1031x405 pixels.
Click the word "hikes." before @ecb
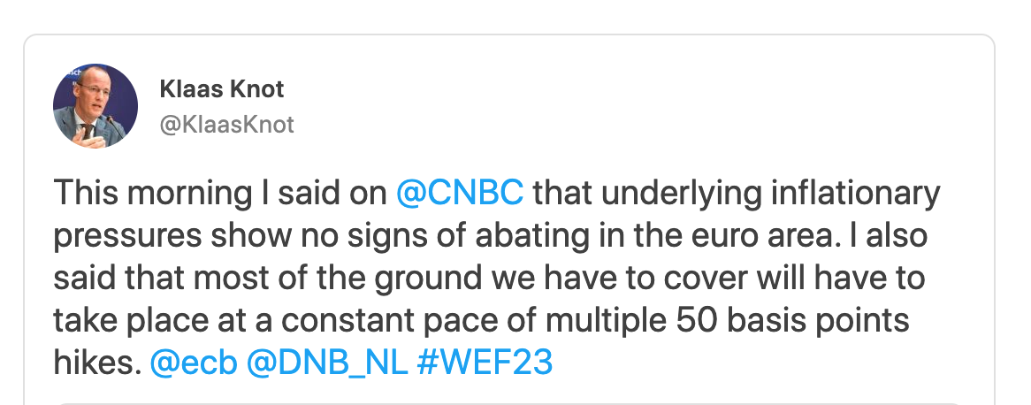click(97, 363)
